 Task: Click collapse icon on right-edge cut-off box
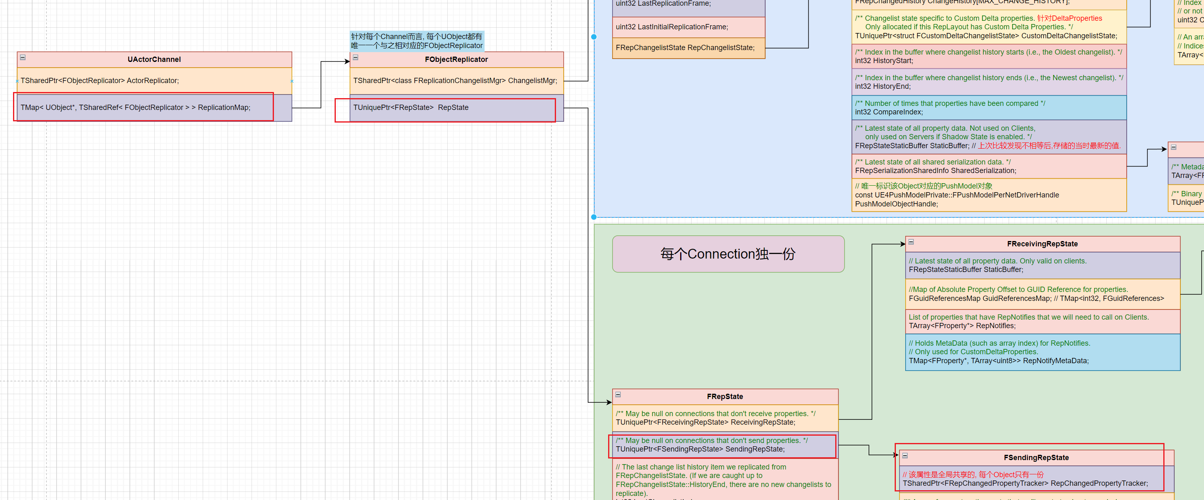point(1173,147)
